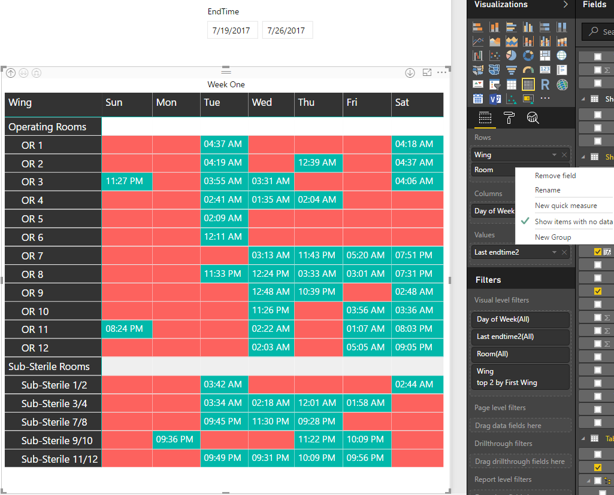Select the calendar custom visual
614x495 pixels.
tap(477, 99)
